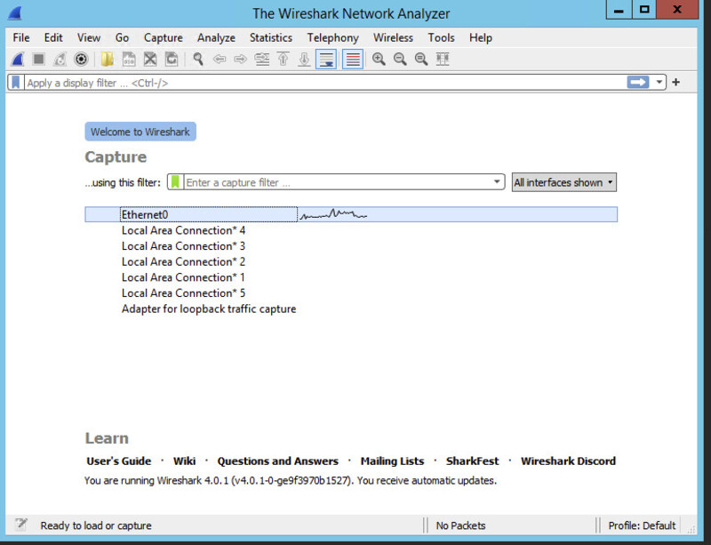The width and height of the screenshot is (711, 545).
Task: Expand display filter history dropdown
Action: point(659,83)
